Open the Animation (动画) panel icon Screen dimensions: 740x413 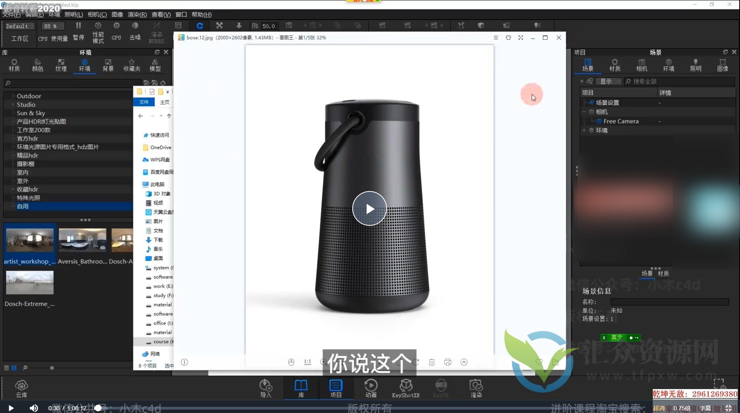click(x=371, y=388)
